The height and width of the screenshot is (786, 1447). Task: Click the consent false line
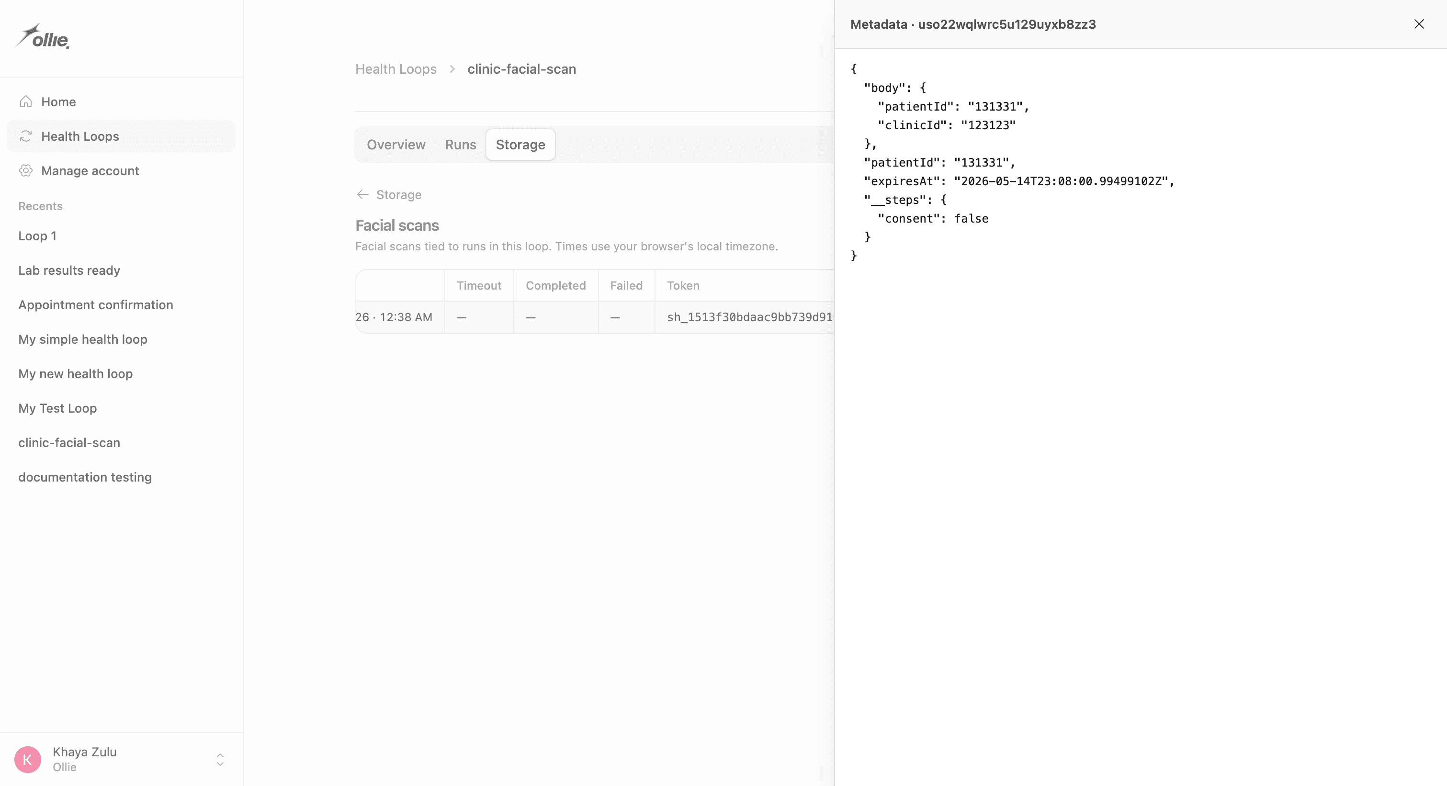(x=933, y=218)
